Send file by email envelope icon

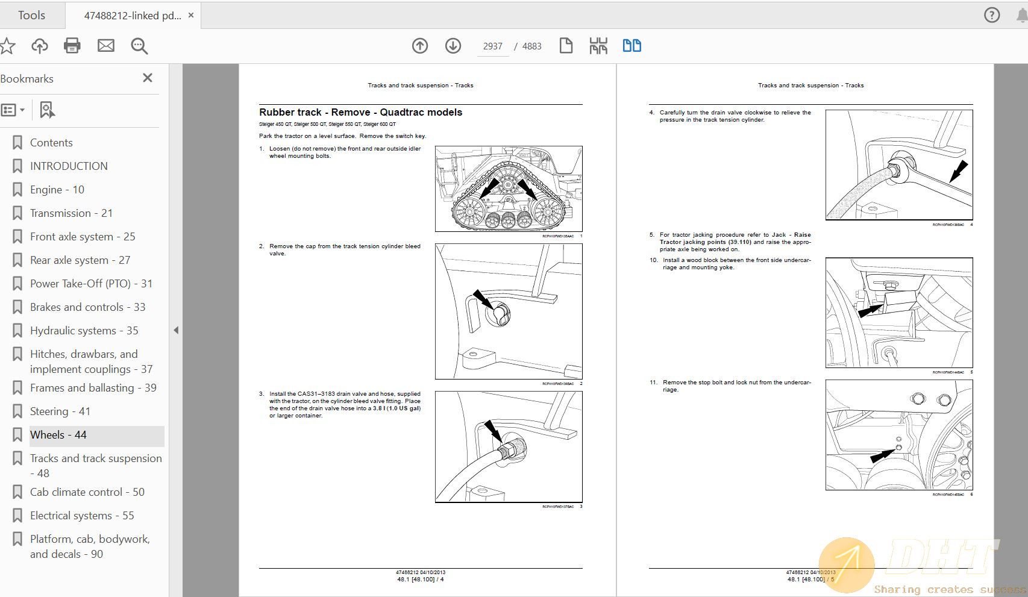click(106, 46)
